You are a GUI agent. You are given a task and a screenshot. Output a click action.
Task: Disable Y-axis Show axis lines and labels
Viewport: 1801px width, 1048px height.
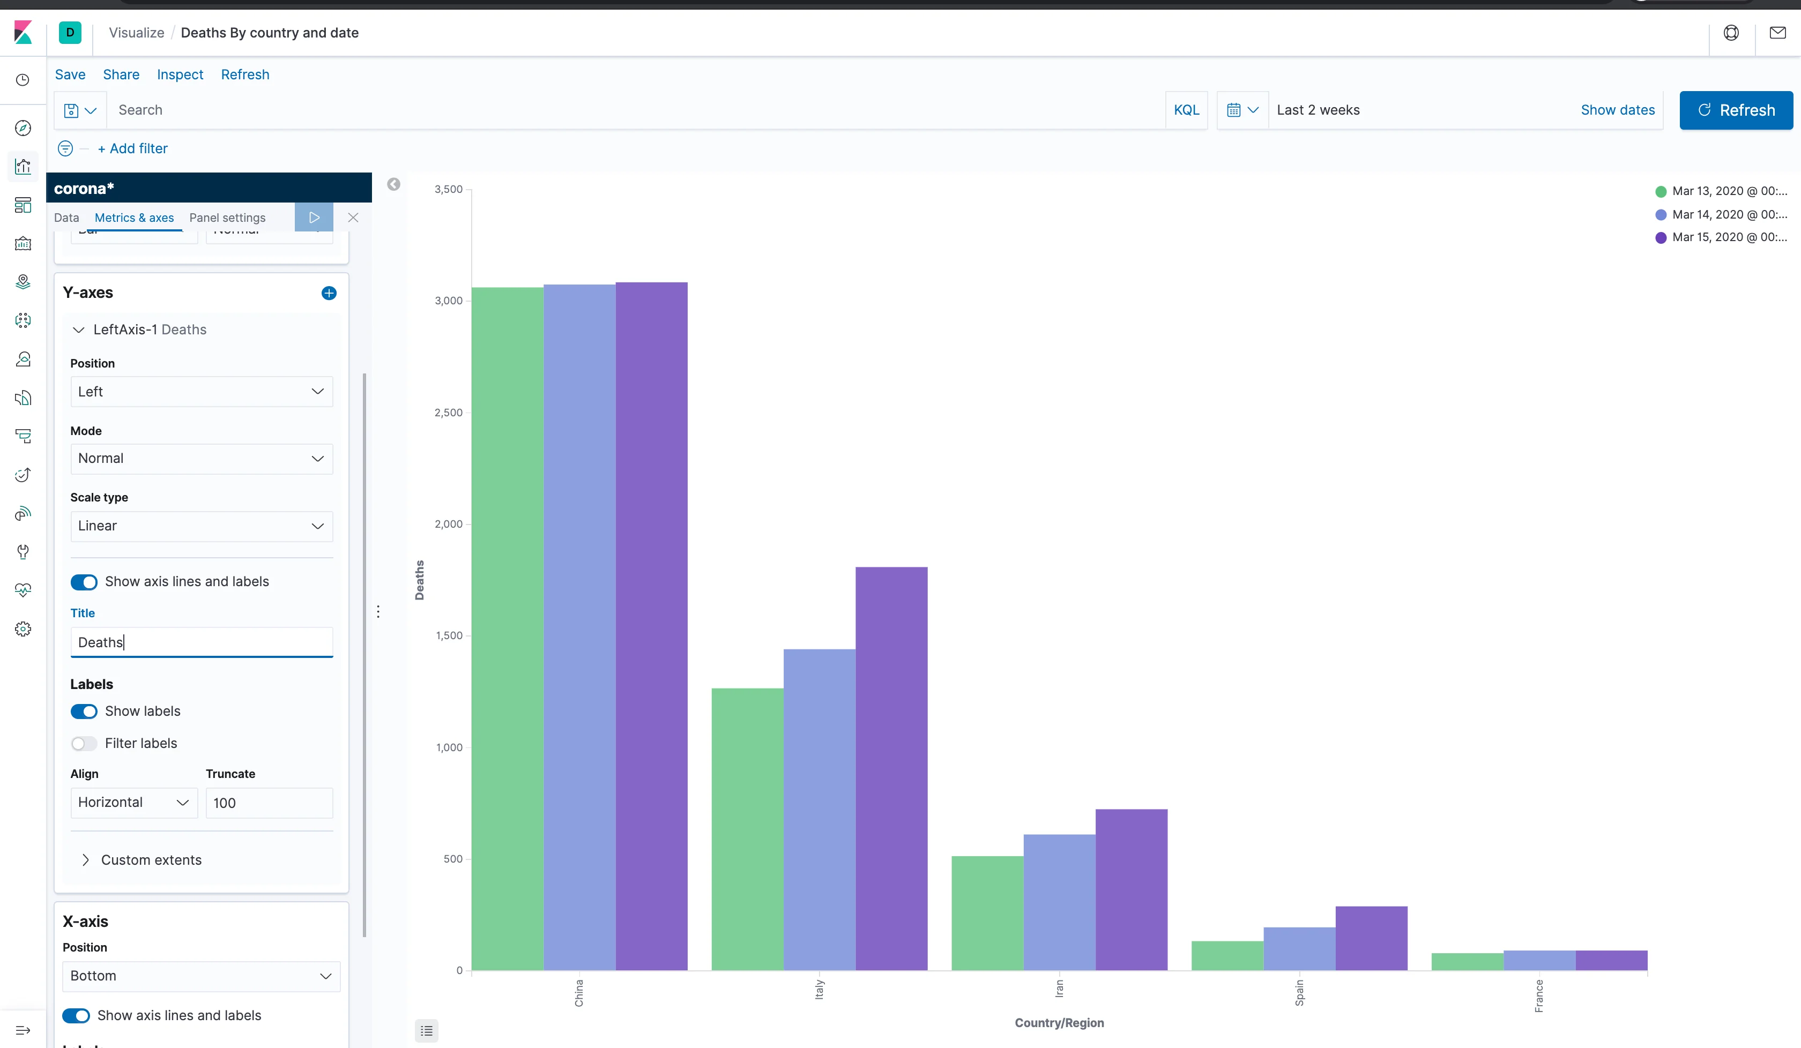pyautogui.click(x=84, y=581)
